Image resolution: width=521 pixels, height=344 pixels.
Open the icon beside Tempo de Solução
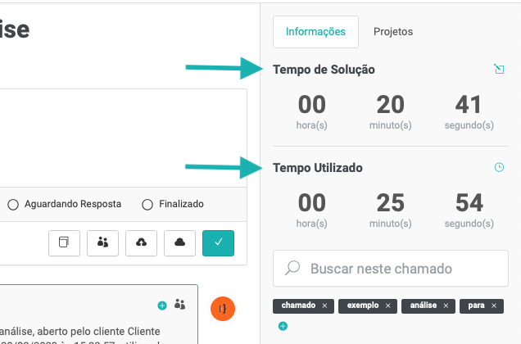coord(500,70)
